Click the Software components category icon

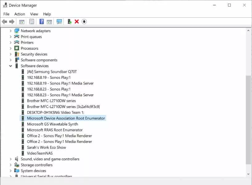tap(17, 60)
